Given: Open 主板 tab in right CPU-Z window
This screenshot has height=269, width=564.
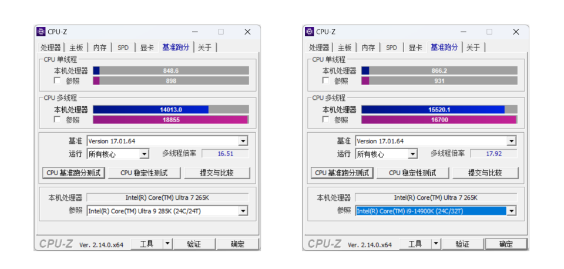Looking at the screenshot, I should click(x=345, y=48).
